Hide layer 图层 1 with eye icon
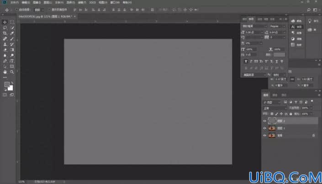322x184 pixels. point(265,128)
